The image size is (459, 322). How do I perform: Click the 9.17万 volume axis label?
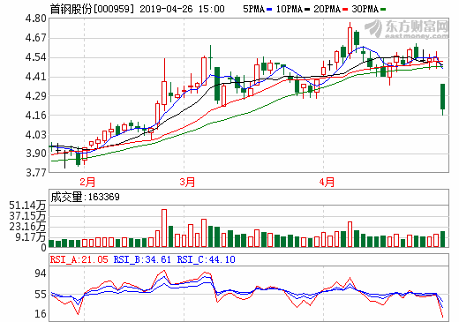[x=31, y=237]
